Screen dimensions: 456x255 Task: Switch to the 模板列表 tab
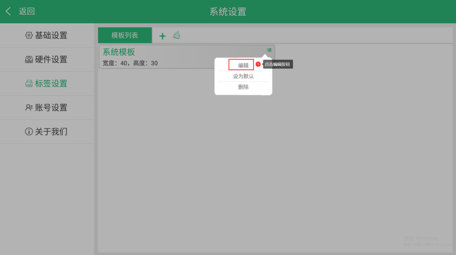click(x=125, y=35)
